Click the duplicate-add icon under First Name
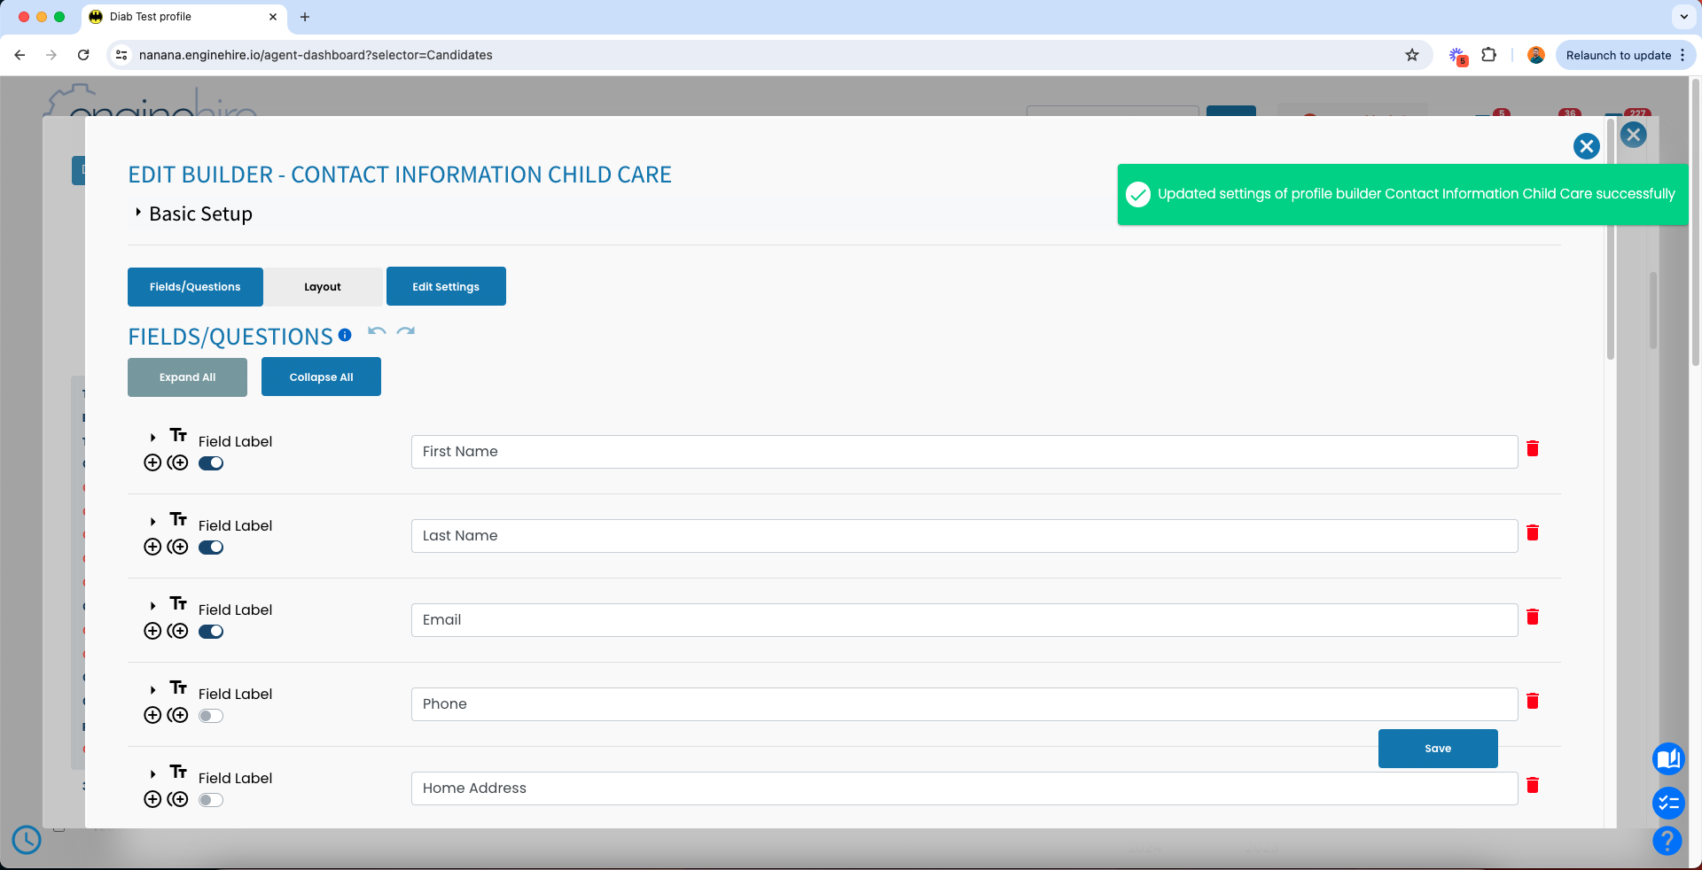Viewport: 1702px width, 870px height. point(177,462)
